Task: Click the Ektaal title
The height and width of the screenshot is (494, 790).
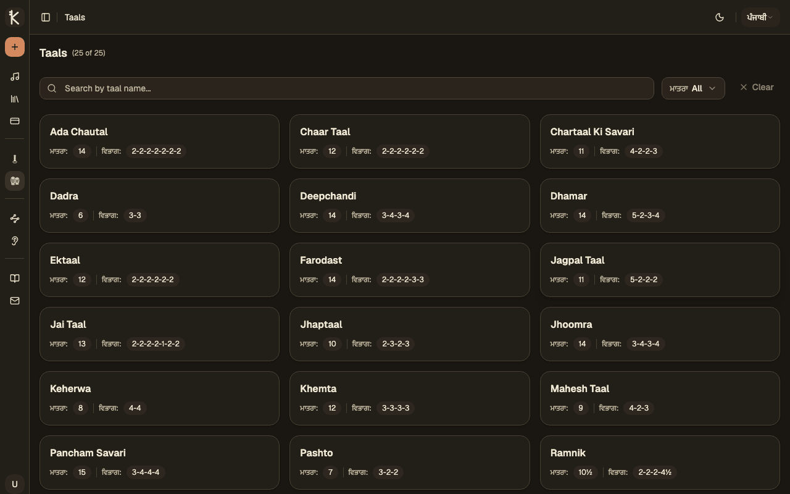Action: click(x=65, y=260)
